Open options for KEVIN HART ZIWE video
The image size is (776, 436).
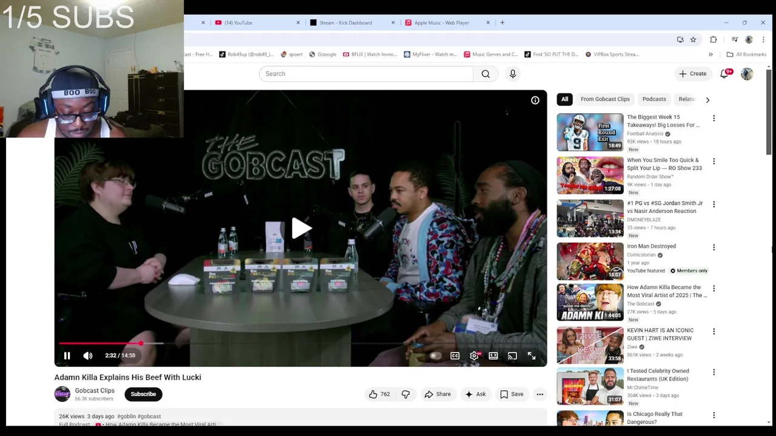point(714,332)
